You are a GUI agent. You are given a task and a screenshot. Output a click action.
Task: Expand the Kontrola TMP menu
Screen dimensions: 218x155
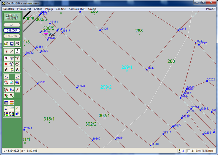tap(77, 9)
